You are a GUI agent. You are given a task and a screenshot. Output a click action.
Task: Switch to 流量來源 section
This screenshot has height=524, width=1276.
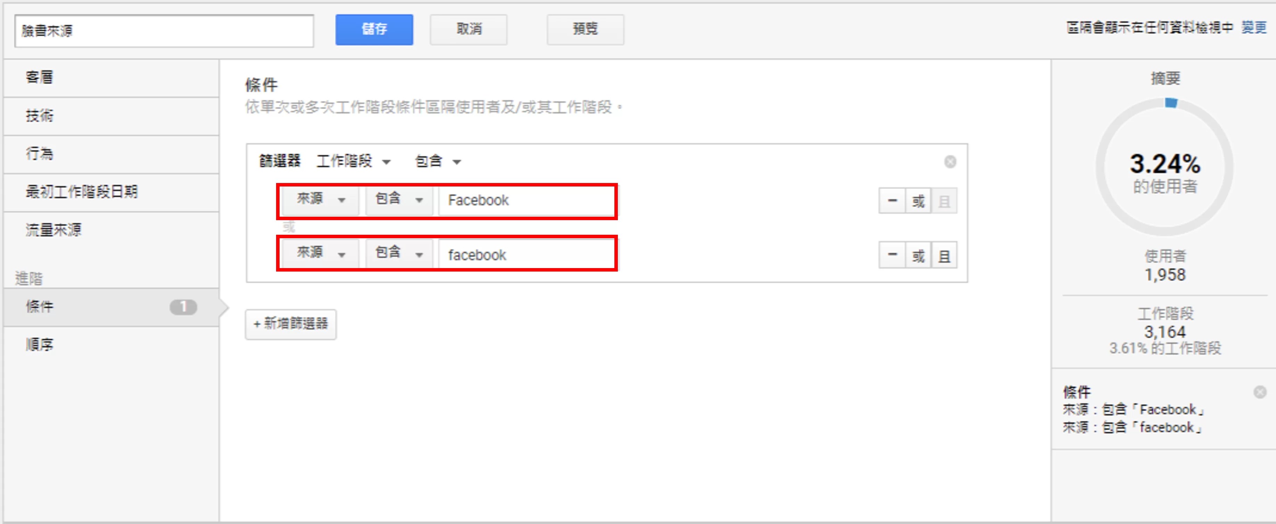[x=53, y=230]
